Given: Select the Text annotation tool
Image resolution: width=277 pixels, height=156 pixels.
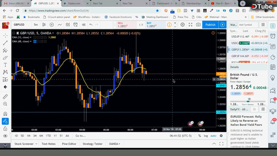Looking at the screenshot, I should 5,65.
